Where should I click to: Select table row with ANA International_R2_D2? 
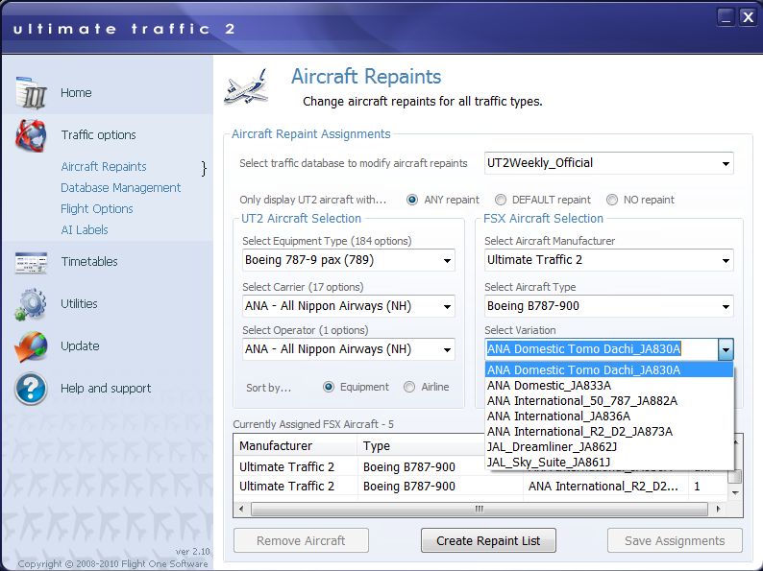click(480, 486)
